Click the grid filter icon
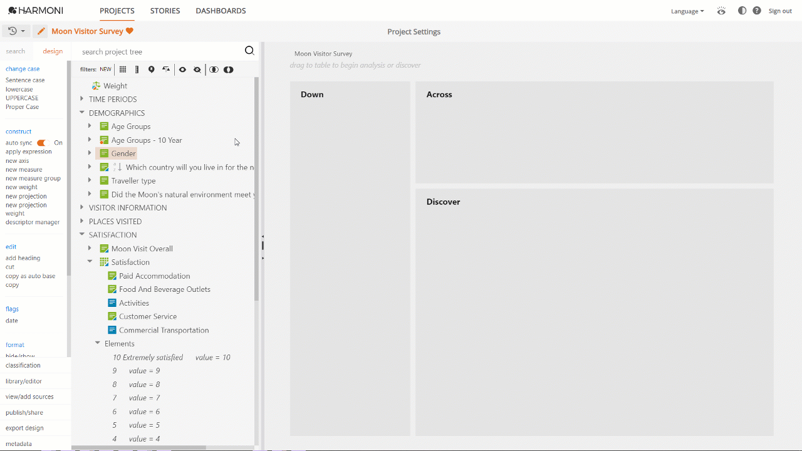The image size is (802, 451). (123, 70)
